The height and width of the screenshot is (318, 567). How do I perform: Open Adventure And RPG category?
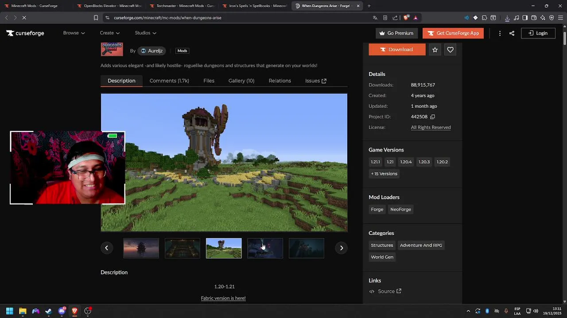(x=421, y=245)
